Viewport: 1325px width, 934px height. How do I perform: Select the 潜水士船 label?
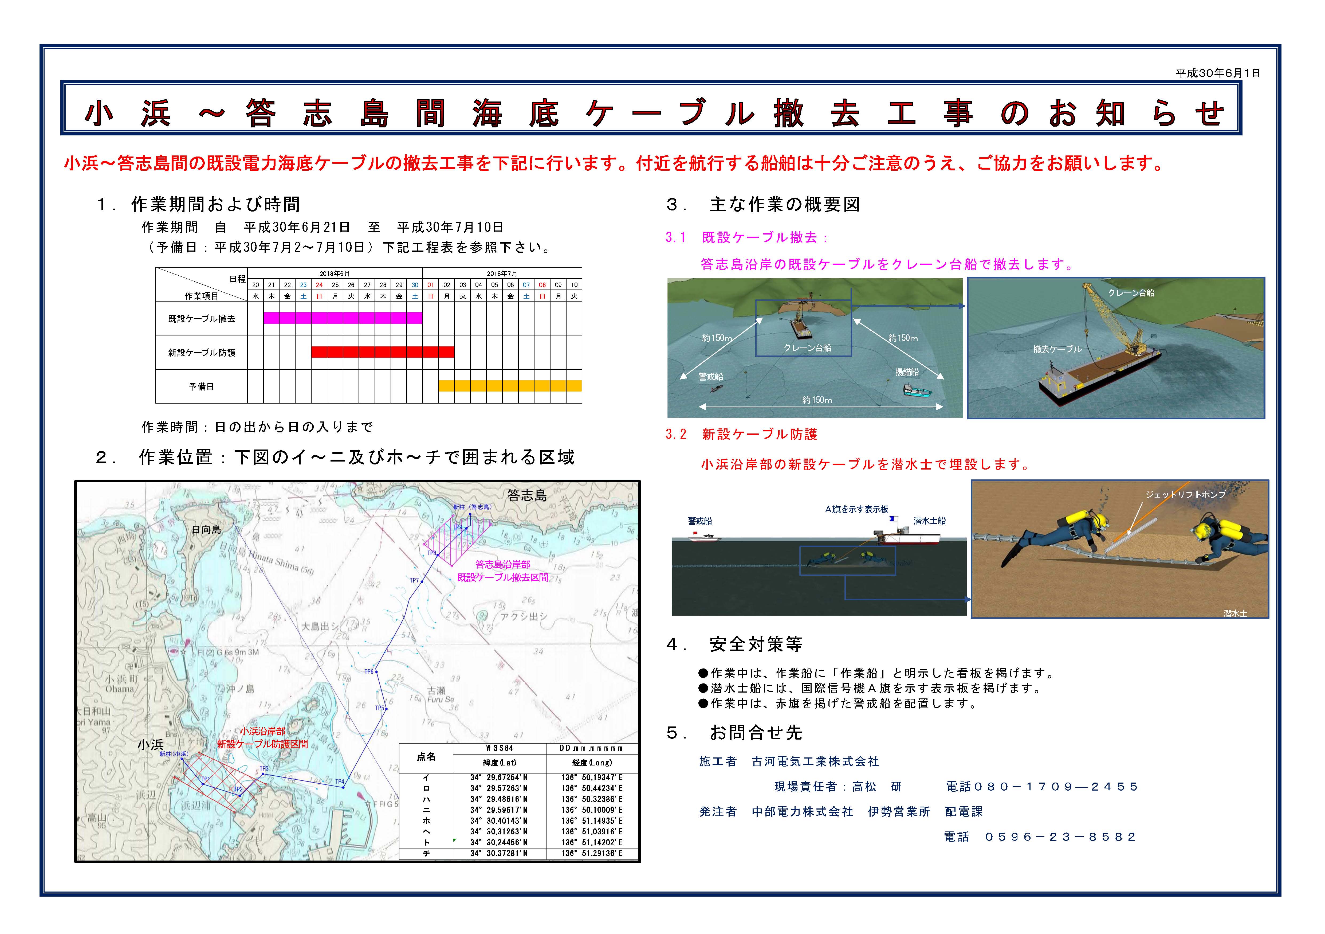coord(930,521)
